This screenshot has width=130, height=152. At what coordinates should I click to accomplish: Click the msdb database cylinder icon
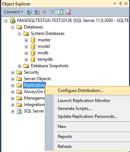pos(33,53)
